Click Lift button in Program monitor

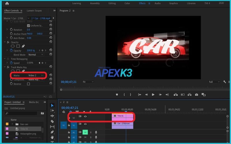click(176, 95)
